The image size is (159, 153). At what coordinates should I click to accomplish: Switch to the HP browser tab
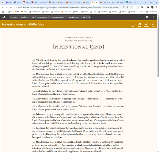(17, 2)
